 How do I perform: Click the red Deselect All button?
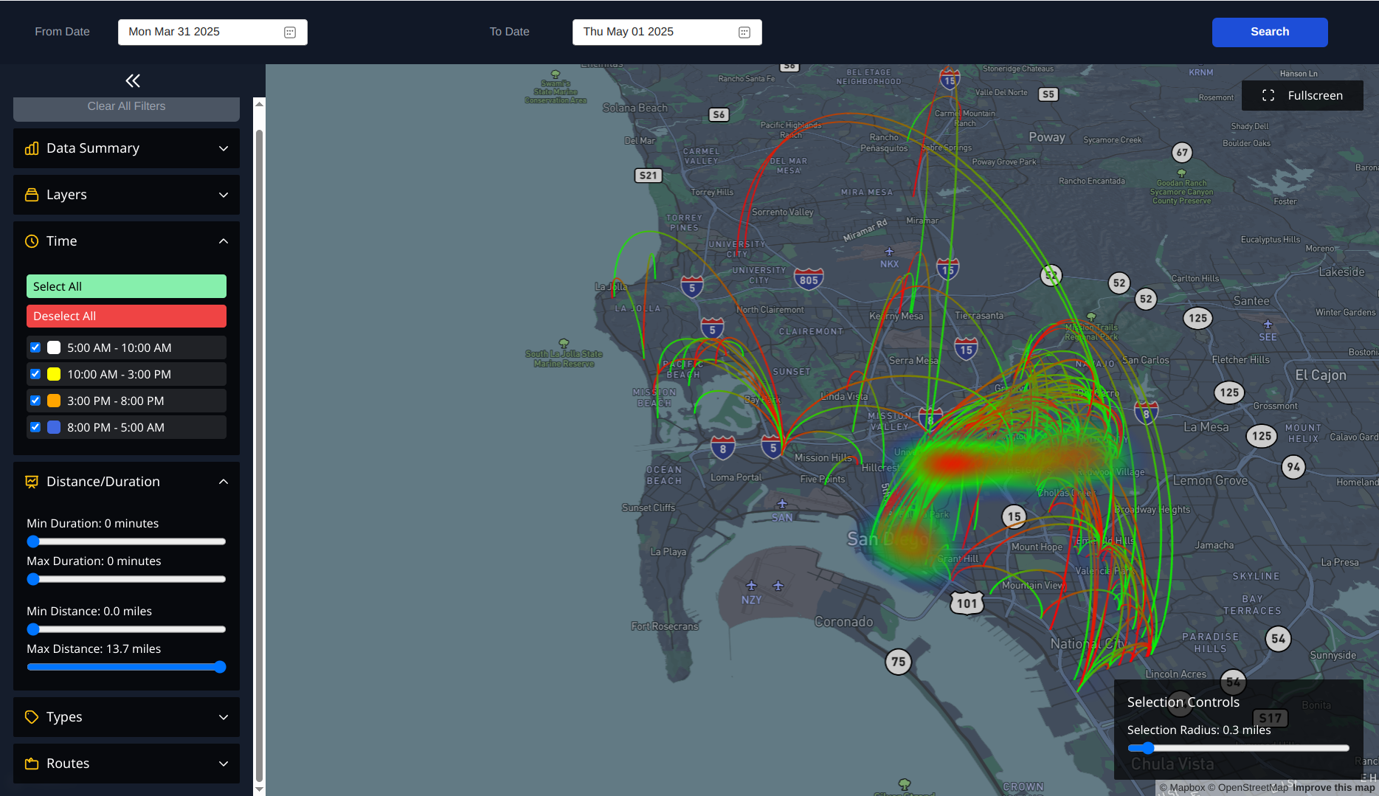[x=126, y=316]
